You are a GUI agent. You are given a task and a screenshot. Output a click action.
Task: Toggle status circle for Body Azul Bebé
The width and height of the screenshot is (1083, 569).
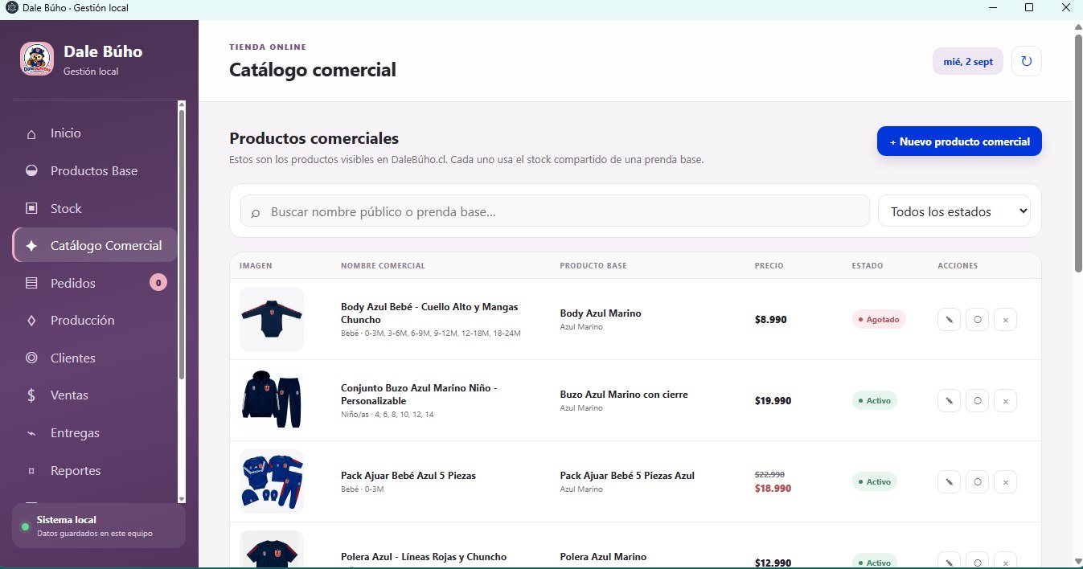pyautogui.click(x=977, y=319)
